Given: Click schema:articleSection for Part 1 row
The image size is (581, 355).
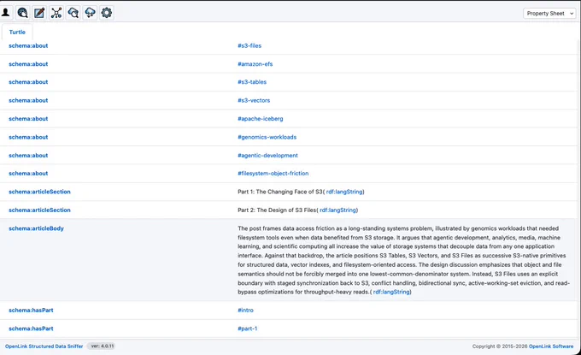Looking at the screenshot, I should [x=39, y=192].
